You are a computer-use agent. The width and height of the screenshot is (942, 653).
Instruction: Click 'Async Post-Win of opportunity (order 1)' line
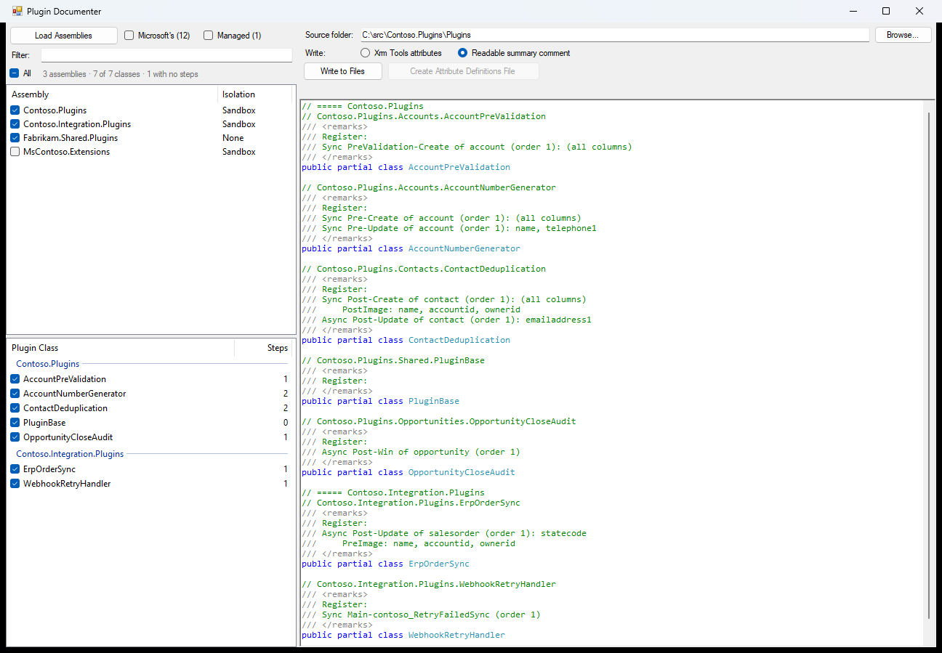[411, 452]
